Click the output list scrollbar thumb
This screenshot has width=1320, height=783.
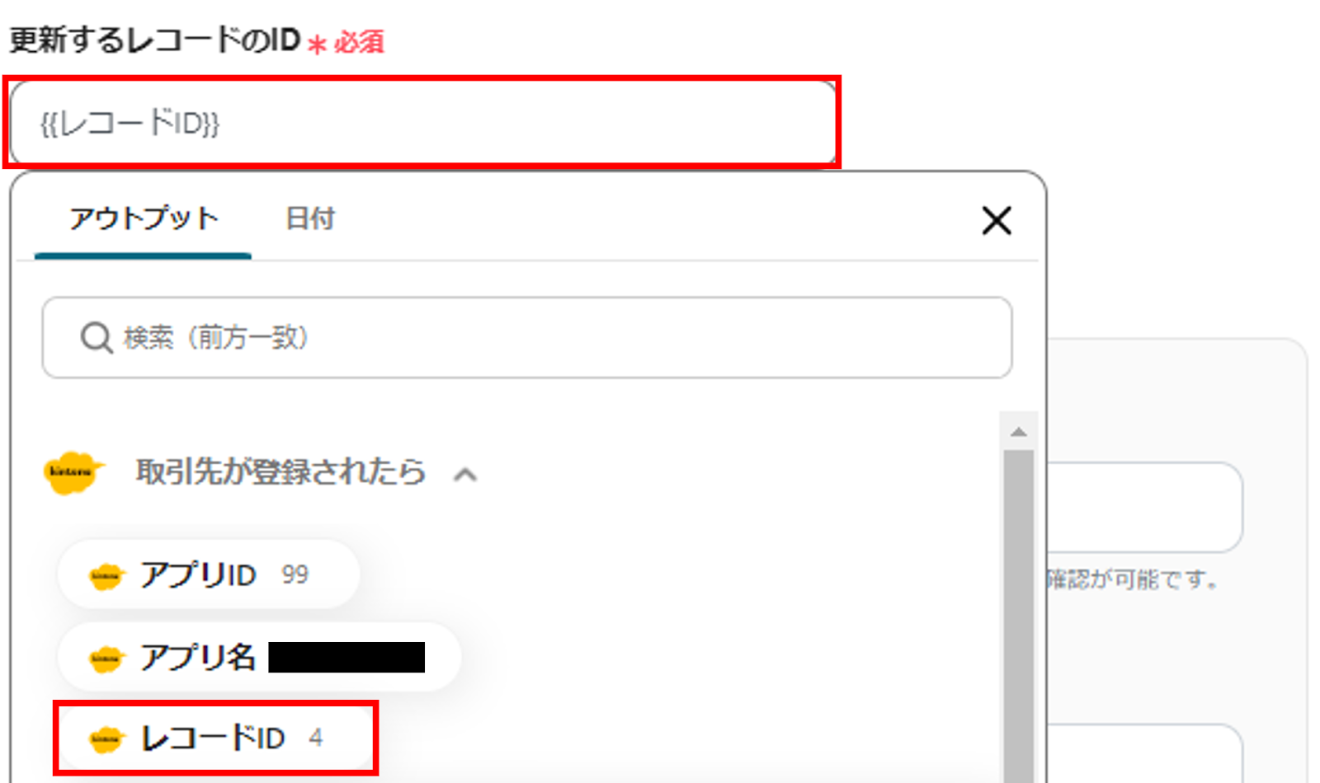coord(1019,616)
